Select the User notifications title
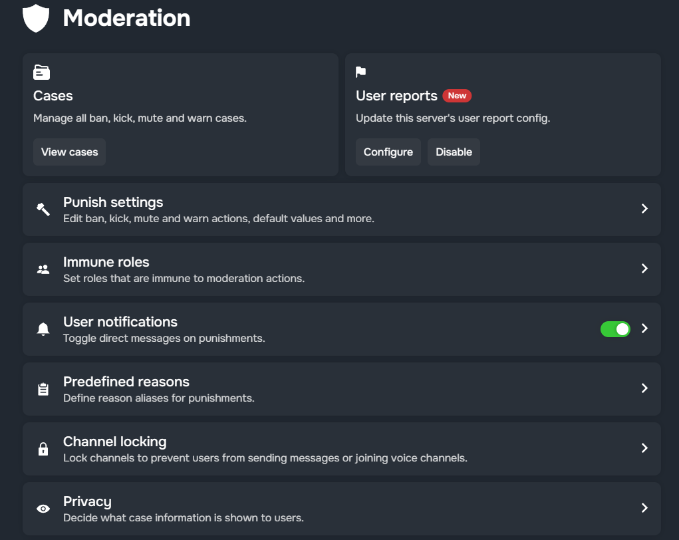This screenshot has width=679, height=540. (x=120, y=322)
